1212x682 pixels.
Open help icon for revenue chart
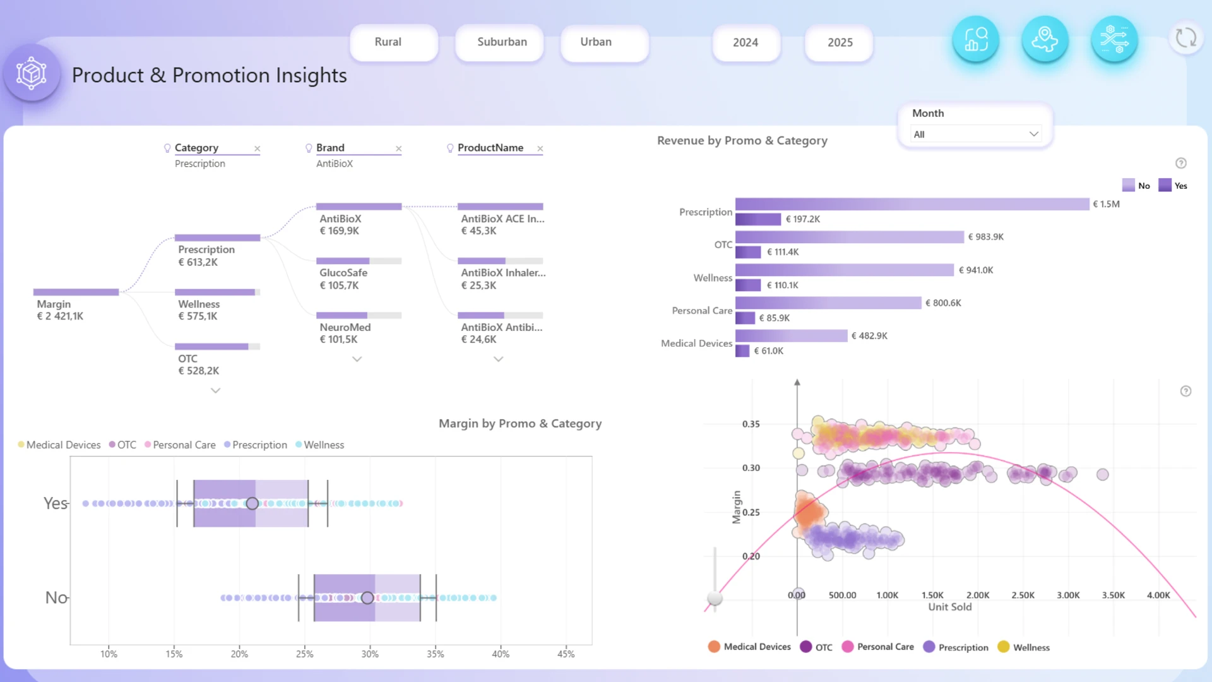point(1181,163)
